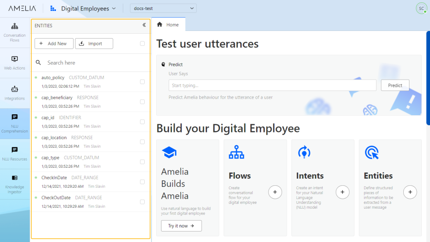Screen dimensions: 430x242
Task: Collapse the Entities panel with the double chevron
Action: point(144,25)
